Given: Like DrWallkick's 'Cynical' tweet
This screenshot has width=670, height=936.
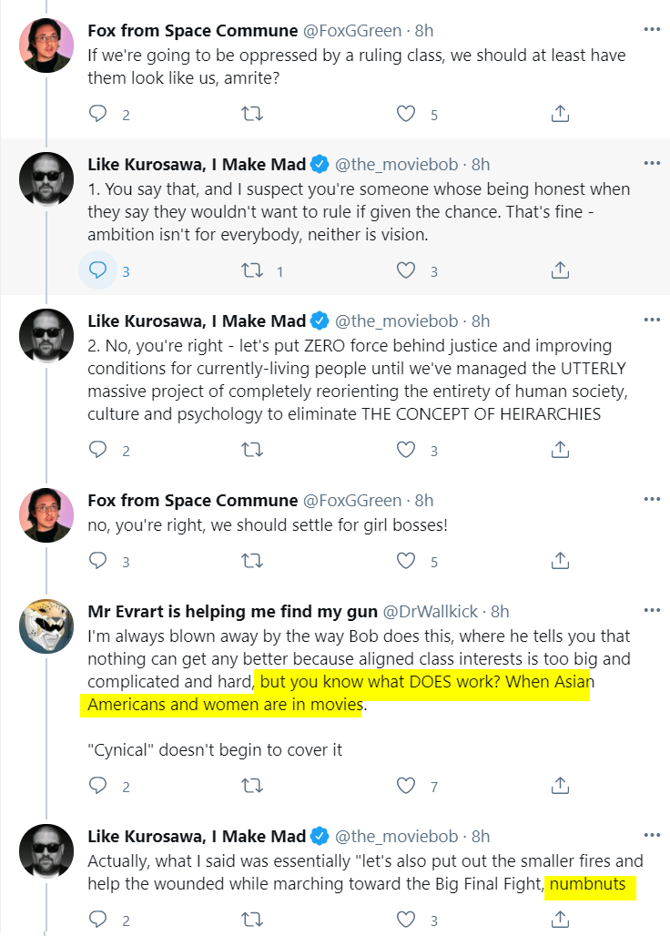Looking at the screenshot, I should coord(406,786).
